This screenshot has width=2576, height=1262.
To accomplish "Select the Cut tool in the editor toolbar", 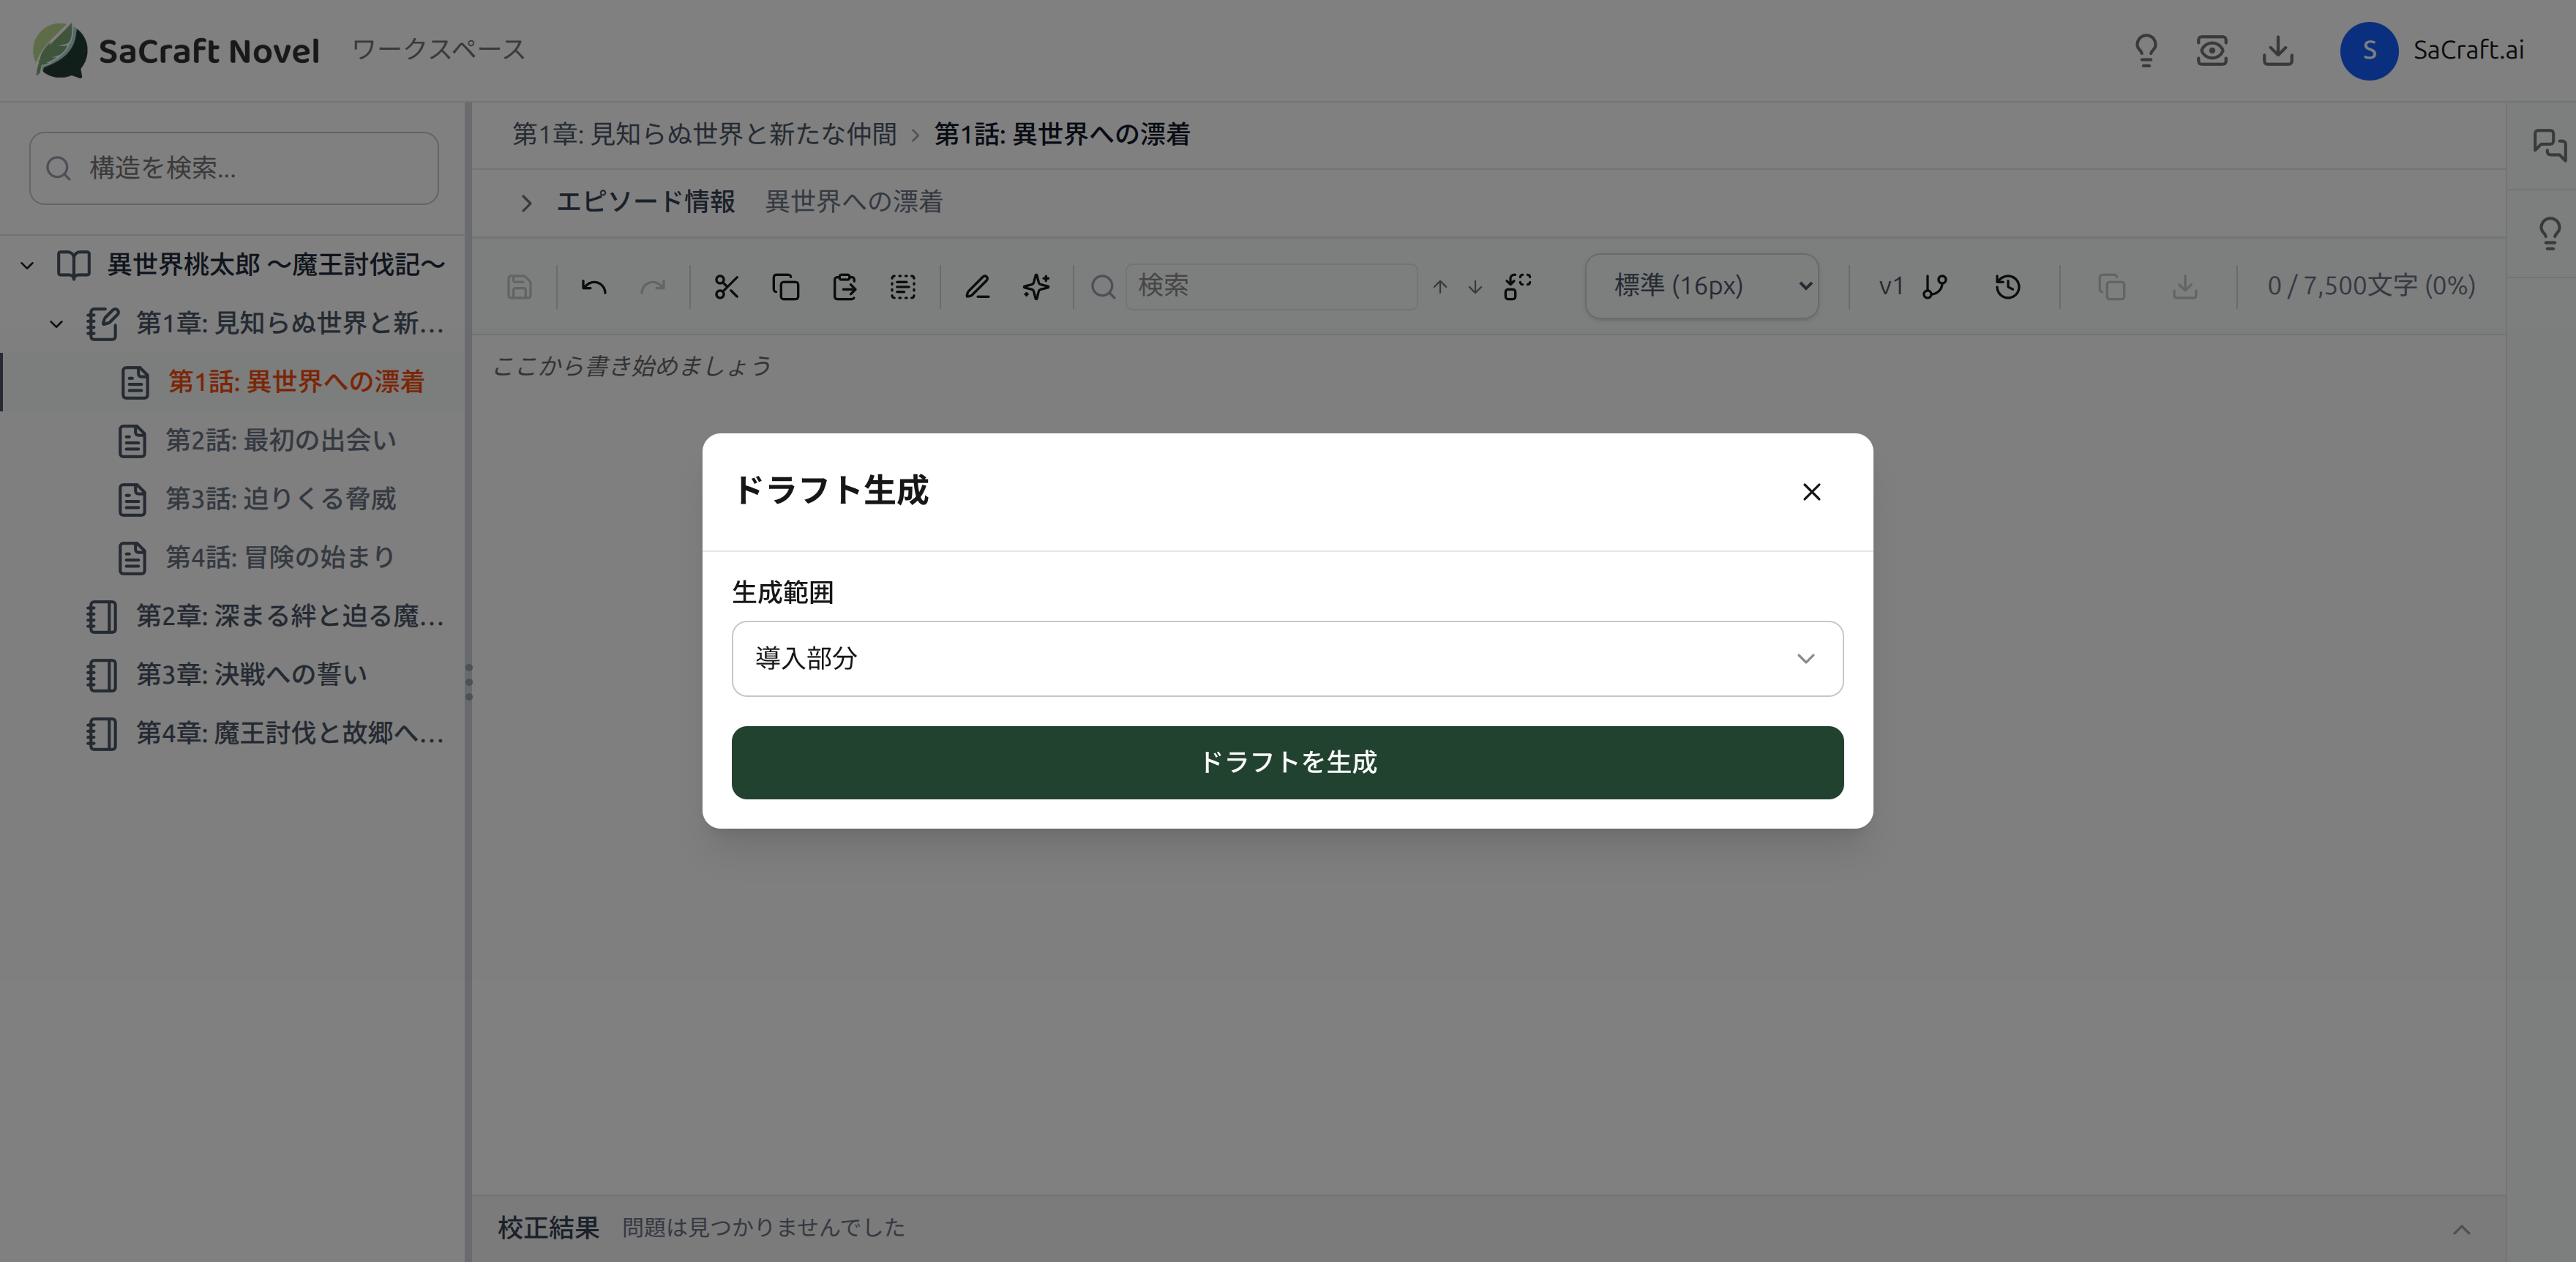I will [x=726, y=286].
